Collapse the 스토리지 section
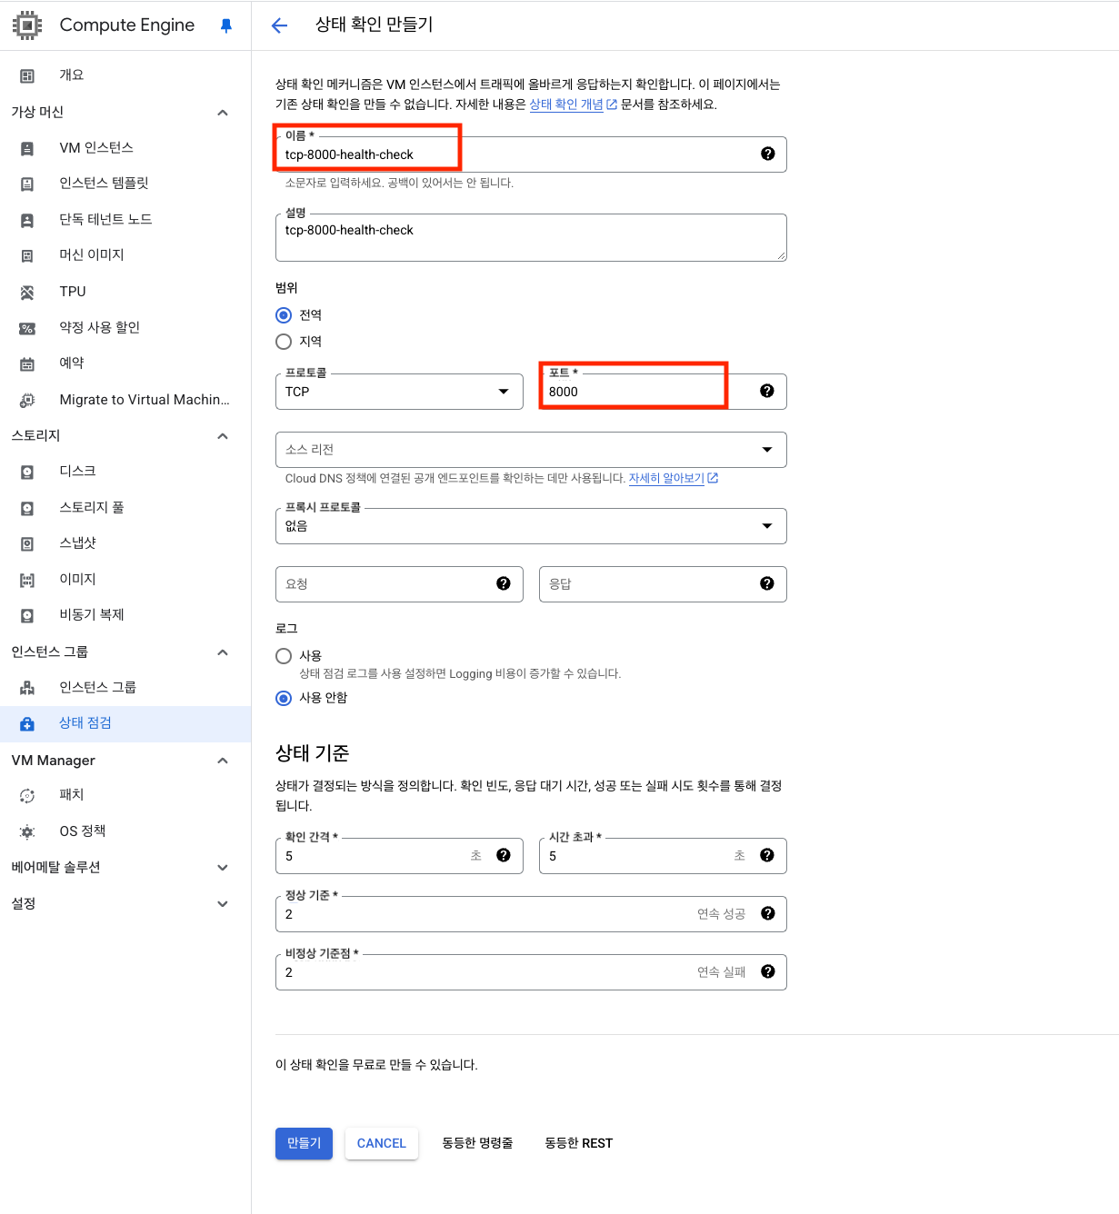1119x1214 pixels. coord(223,436)
